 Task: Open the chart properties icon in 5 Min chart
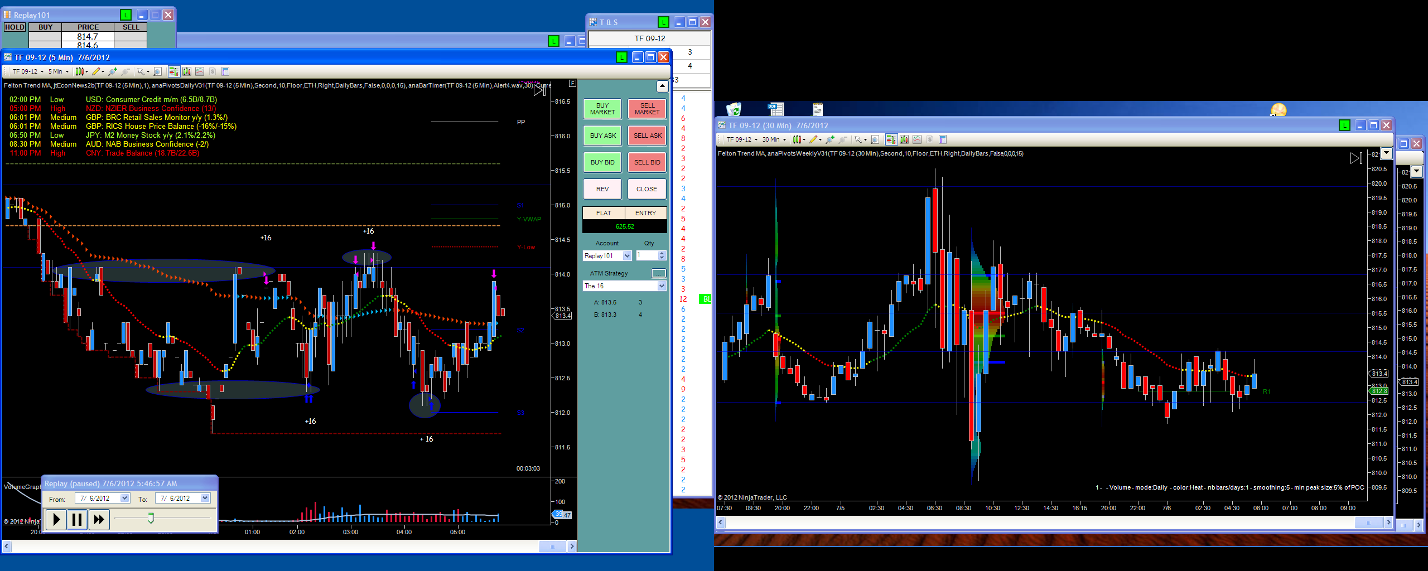(225, 71)
